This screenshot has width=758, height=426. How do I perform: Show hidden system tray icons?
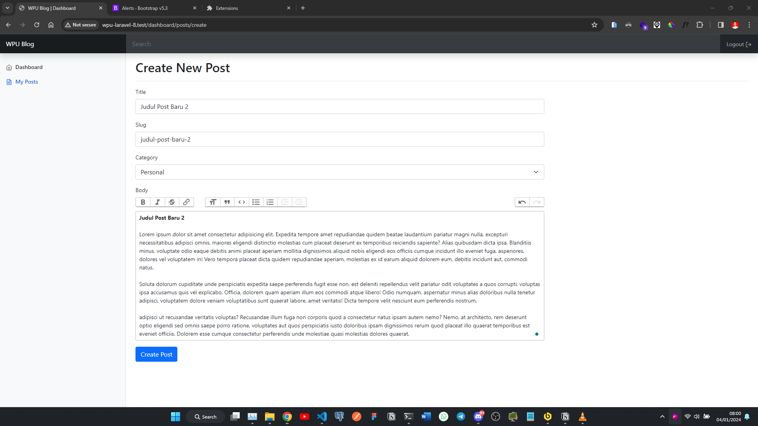(x=662, y=417)
